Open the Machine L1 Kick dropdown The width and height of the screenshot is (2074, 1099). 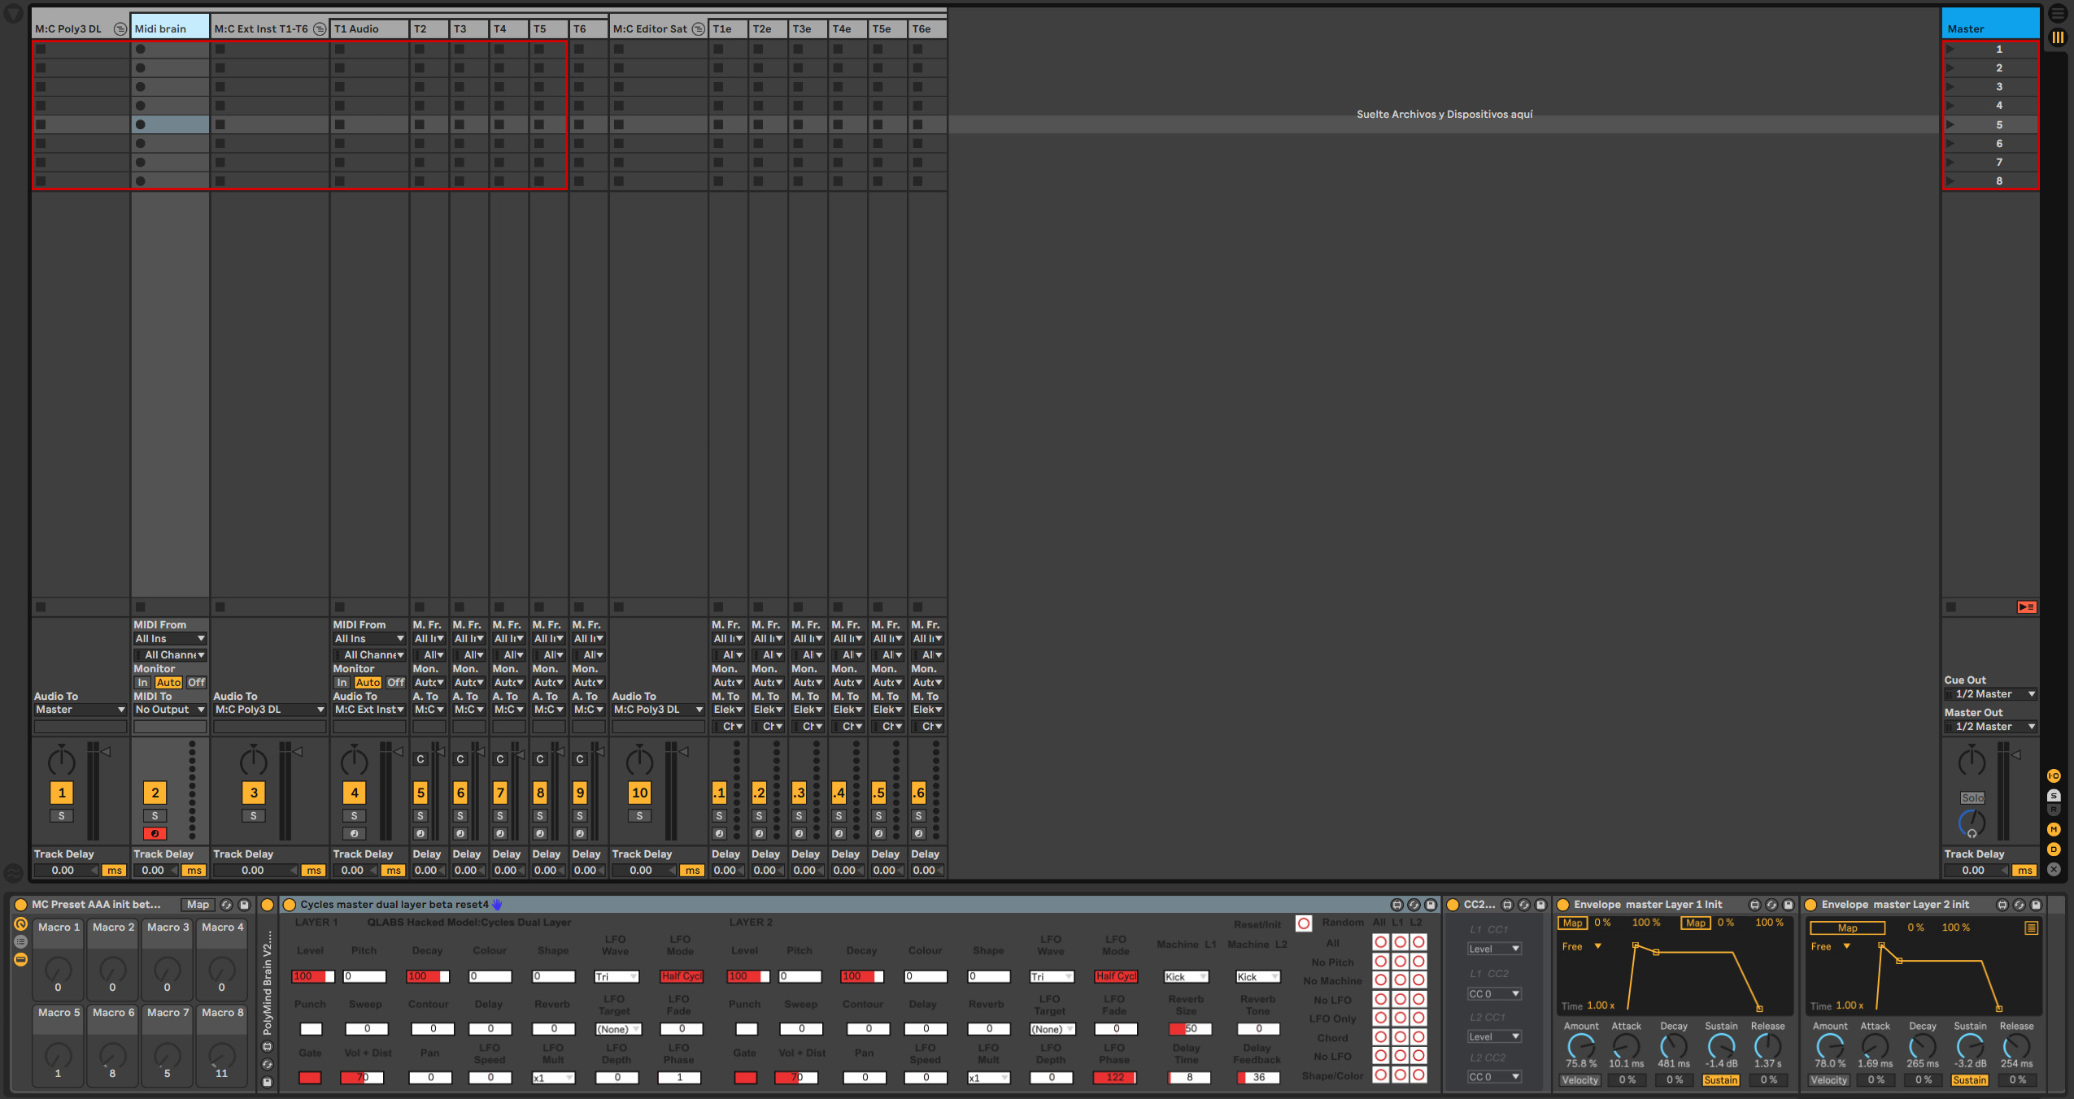pos(1185,977)
